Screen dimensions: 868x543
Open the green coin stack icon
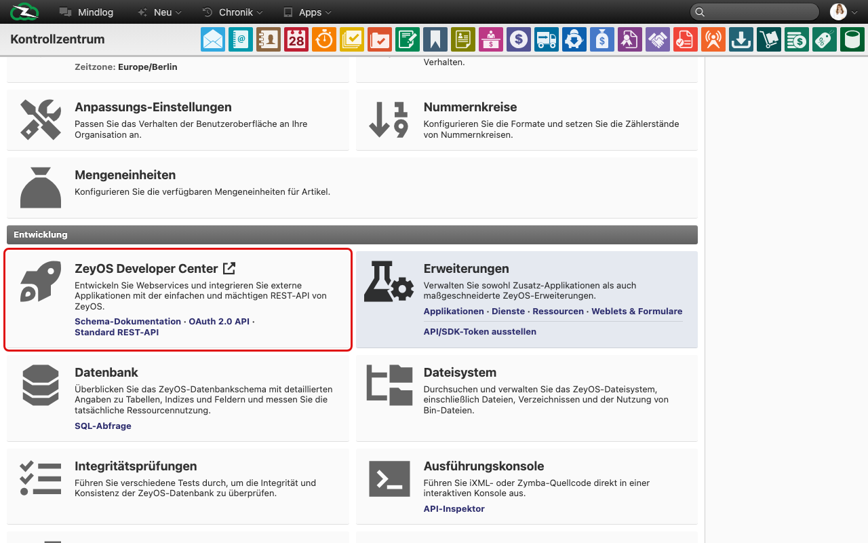(797, 39)
